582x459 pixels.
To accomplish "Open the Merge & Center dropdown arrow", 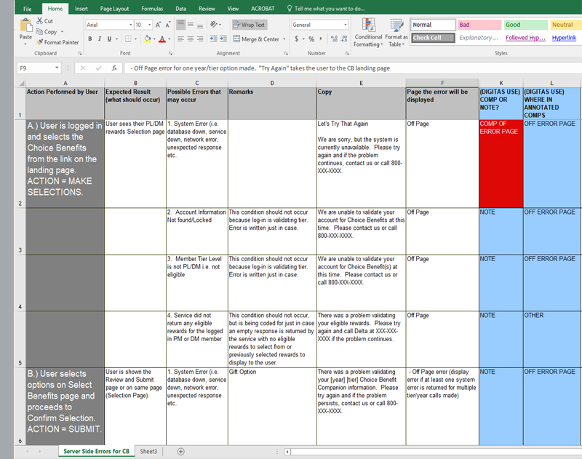I will [x=283, y=39].
